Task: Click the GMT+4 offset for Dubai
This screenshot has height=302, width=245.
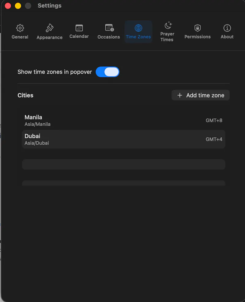Action: pos(214,139)
